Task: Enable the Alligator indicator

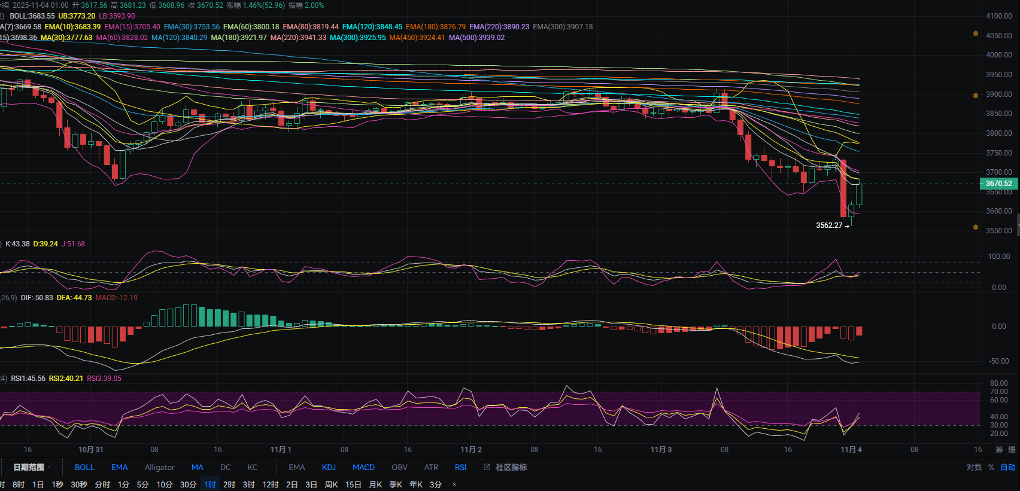Action: [159, 467]
